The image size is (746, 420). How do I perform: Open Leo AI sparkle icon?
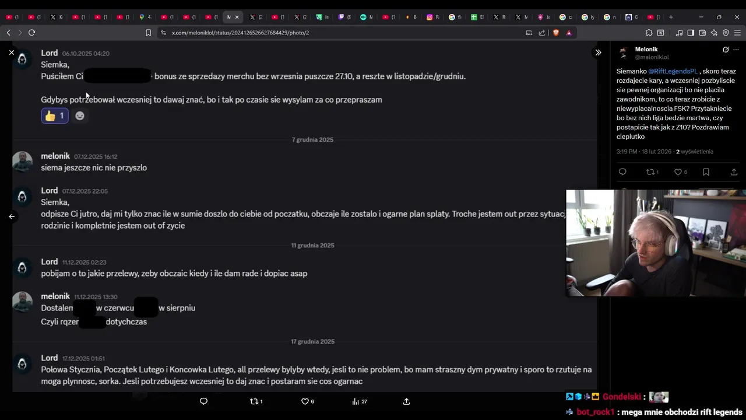pos(714,33)
